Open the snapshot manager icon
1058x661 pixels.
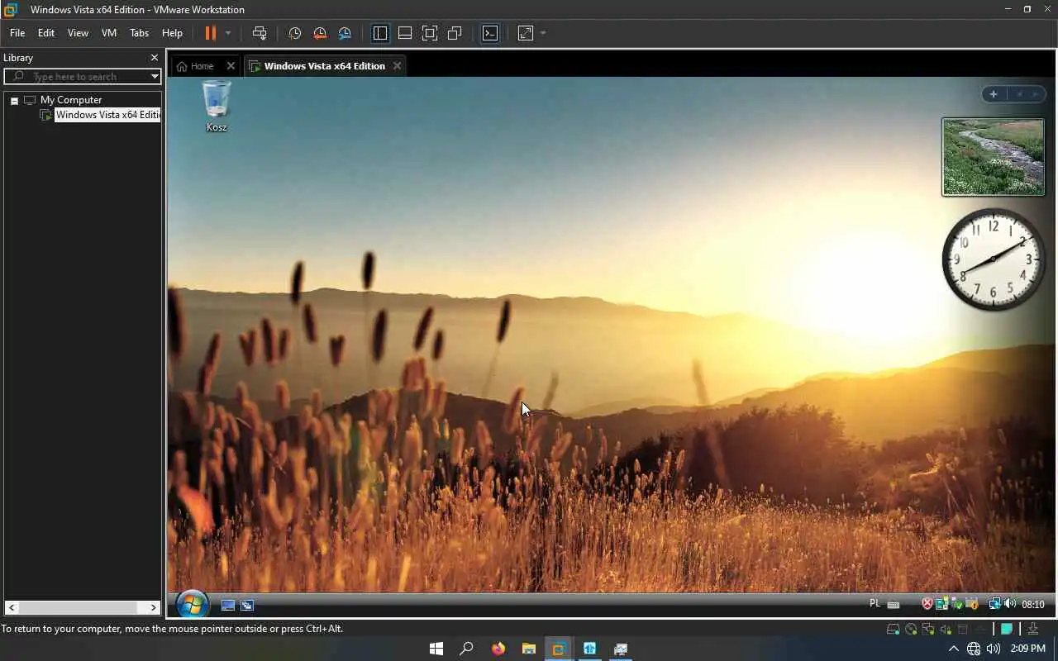pyautogui.click(x=345, y=33)
